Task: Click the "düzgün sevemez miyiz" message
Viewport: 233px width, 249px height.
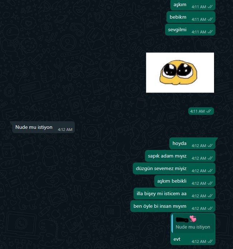Action: click(x=174, y=169)
